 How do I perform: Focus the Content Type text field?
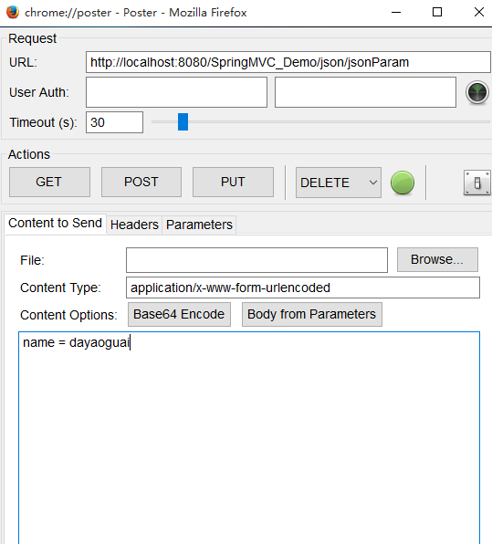[303, 288]
